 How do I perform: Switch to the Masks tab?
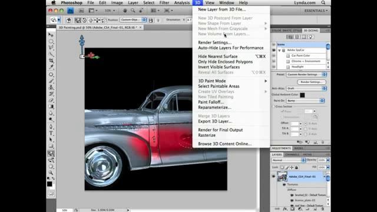(299, 148)
